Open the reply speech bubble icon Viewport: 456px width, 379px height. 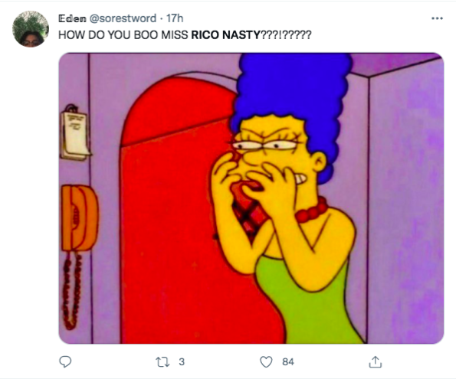coord(65,362)
